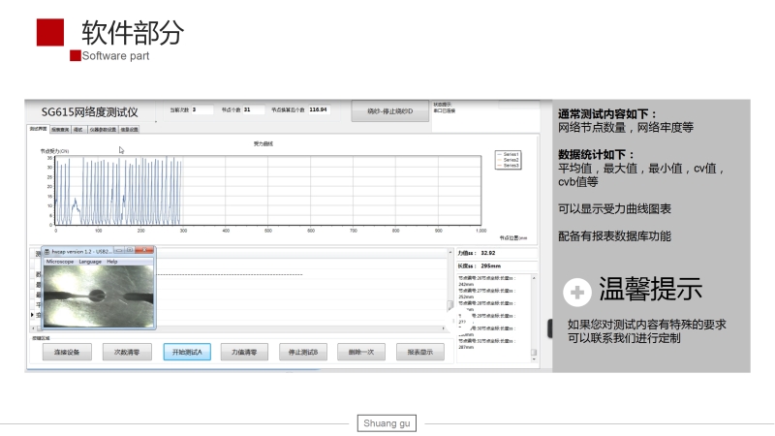Click the microscope camera preview image
This screenshot has height=436, width=775.
click(x=97, y=296)
